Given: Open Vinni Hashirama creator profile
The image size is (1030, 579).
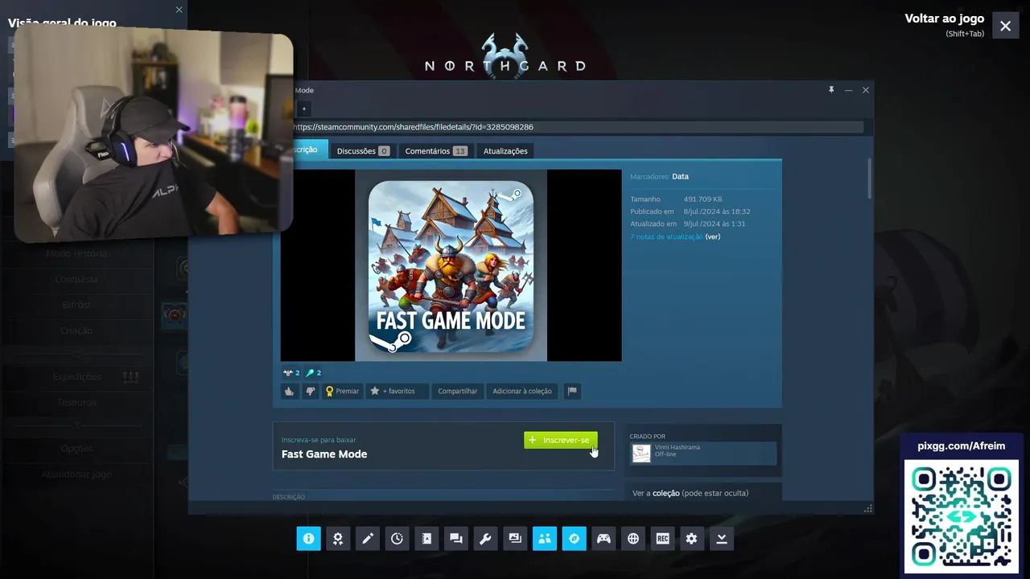Looking at the screenshot, I should pyautogui.click(x=678, y=447).
